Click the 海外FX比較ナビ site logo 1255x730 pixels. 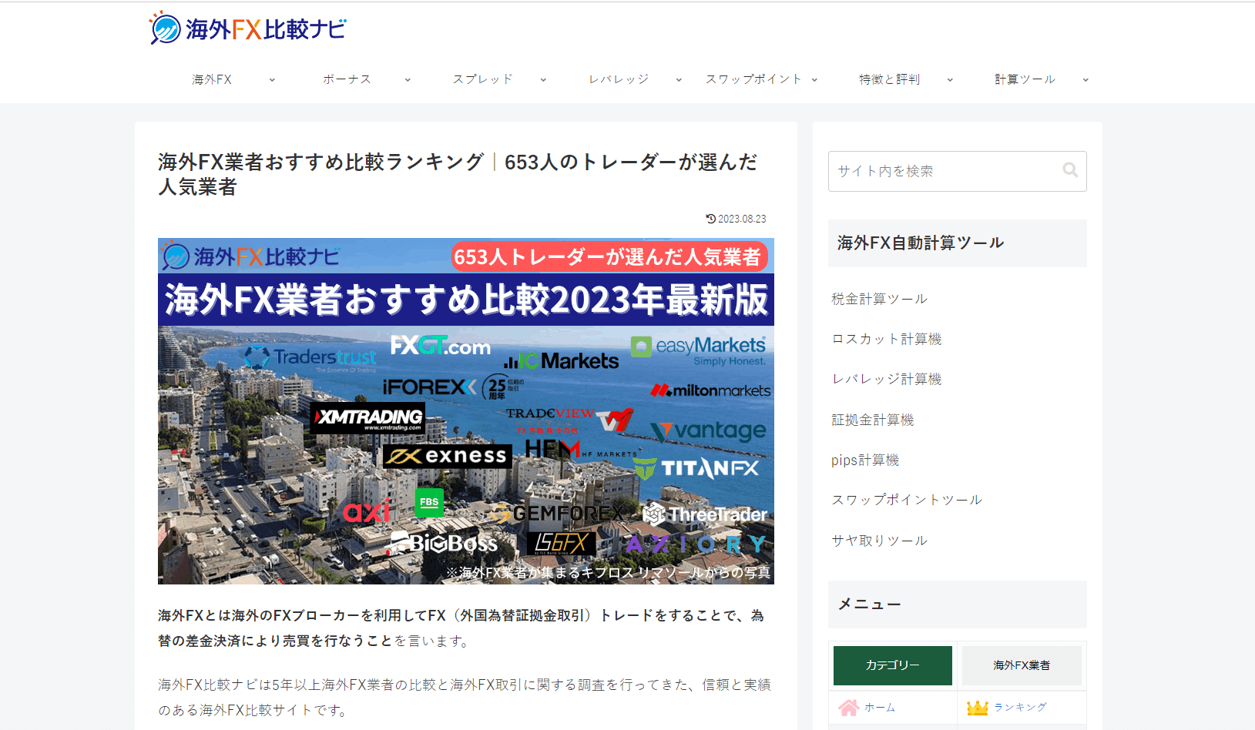pyautogui.click(x=248, y=28)
